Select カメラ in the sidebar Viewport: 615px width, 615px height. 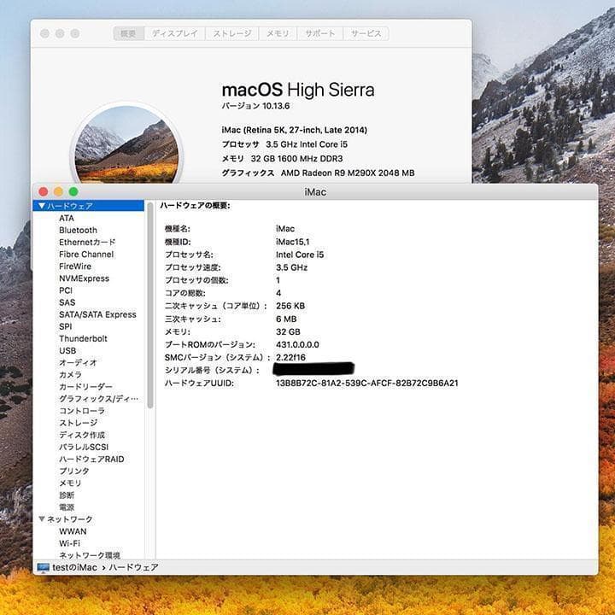[70, 375]
